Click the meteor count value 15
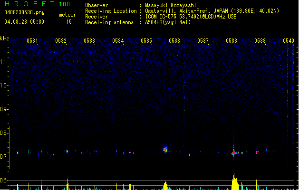 click(69, 22)
